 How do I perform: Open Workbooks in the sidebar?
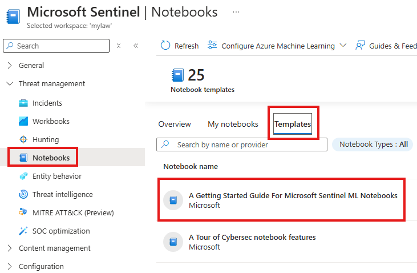[51, 121]
